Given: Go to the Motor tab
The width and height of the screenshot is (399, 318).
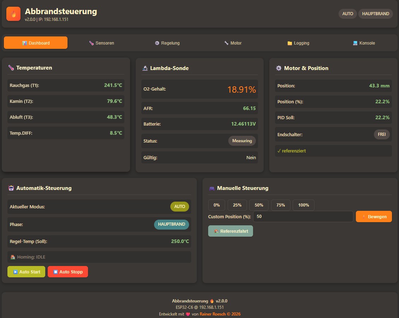Looking at the screenshot, I should [x=233, y=43].
